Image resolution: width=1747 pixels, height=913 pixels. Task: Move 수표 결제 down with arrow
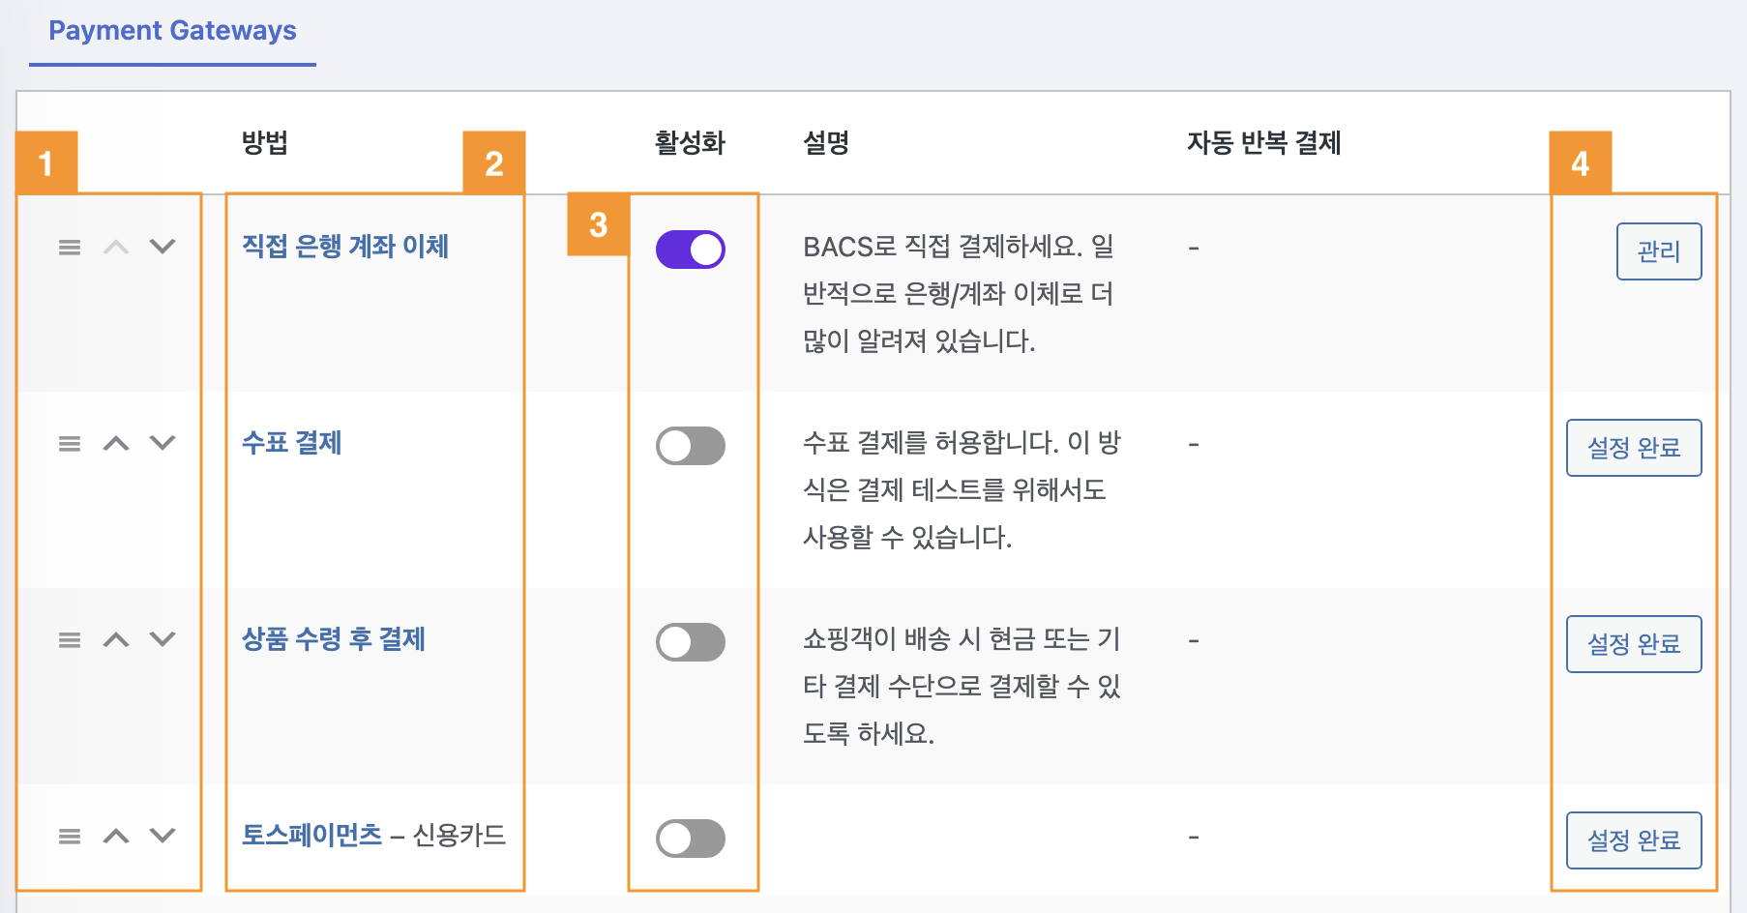pos(163,443)
